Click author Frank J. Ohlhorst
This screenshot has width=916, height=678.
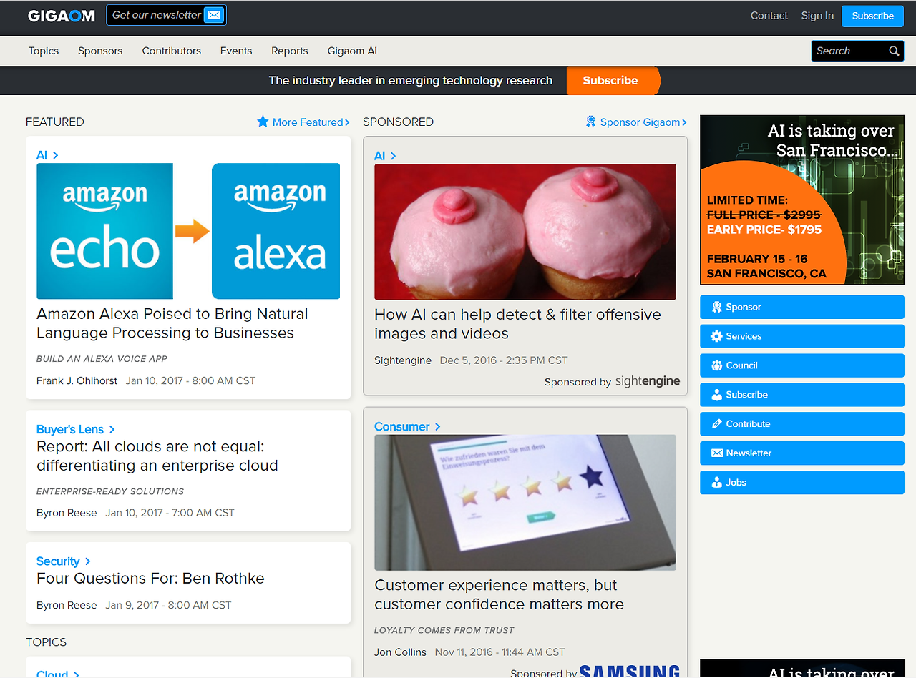point(77,380)
